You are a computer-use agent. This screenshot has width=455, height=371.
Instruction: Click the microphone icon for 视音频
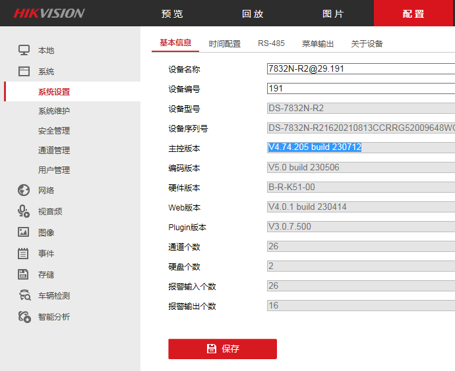click(24, 211)
